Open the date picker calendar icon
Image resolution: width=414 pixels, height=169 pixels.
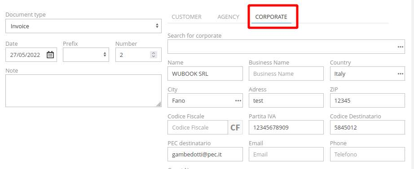(x=50, y=55)
